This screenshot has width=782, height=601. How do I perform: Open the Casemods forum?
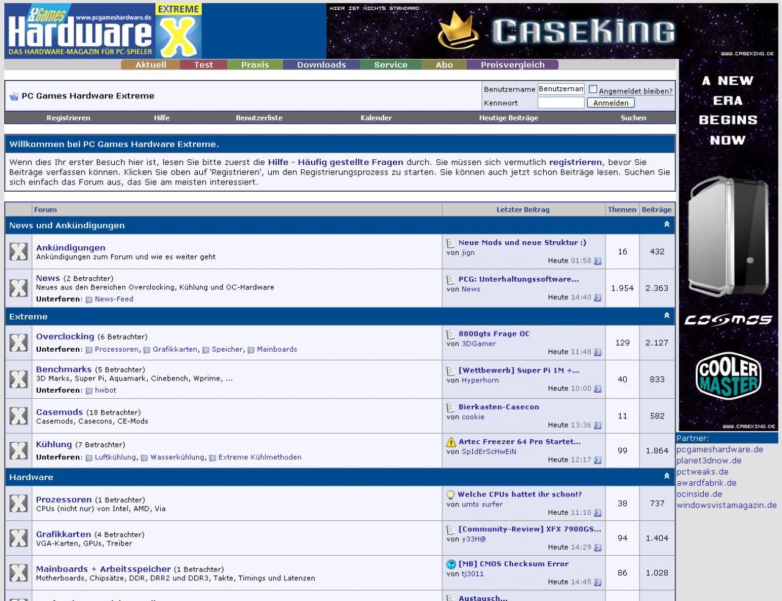click(59, 412)
